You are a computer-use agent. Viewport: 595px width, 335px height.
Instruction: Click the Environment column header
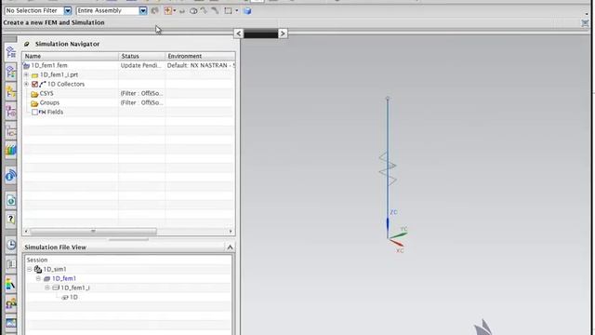[200, 56]
